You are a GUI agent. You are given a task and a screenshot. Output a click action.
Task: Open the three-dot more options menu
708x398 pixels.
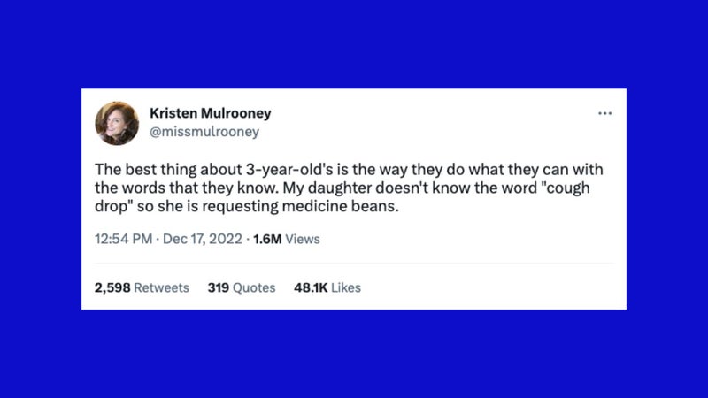[x=604, y=113]
